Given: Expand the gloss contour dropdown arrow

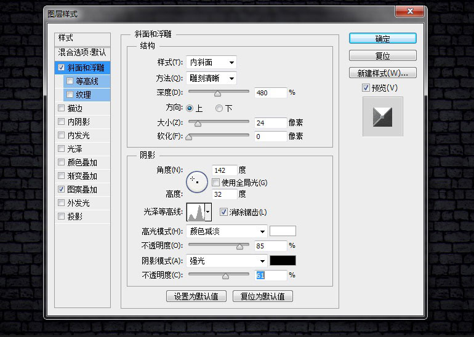Looking at the screenshot, I should 208,212.
